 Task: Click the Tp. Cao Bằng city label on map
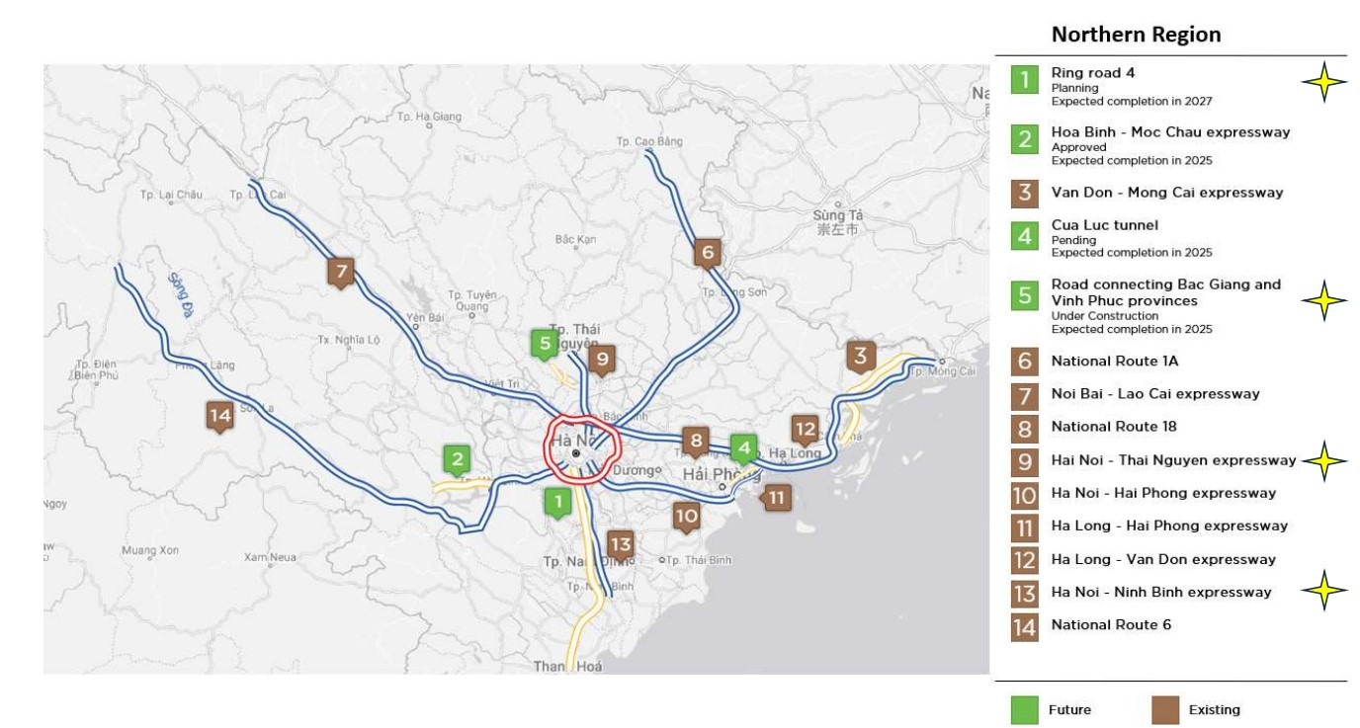coord(648,142)
